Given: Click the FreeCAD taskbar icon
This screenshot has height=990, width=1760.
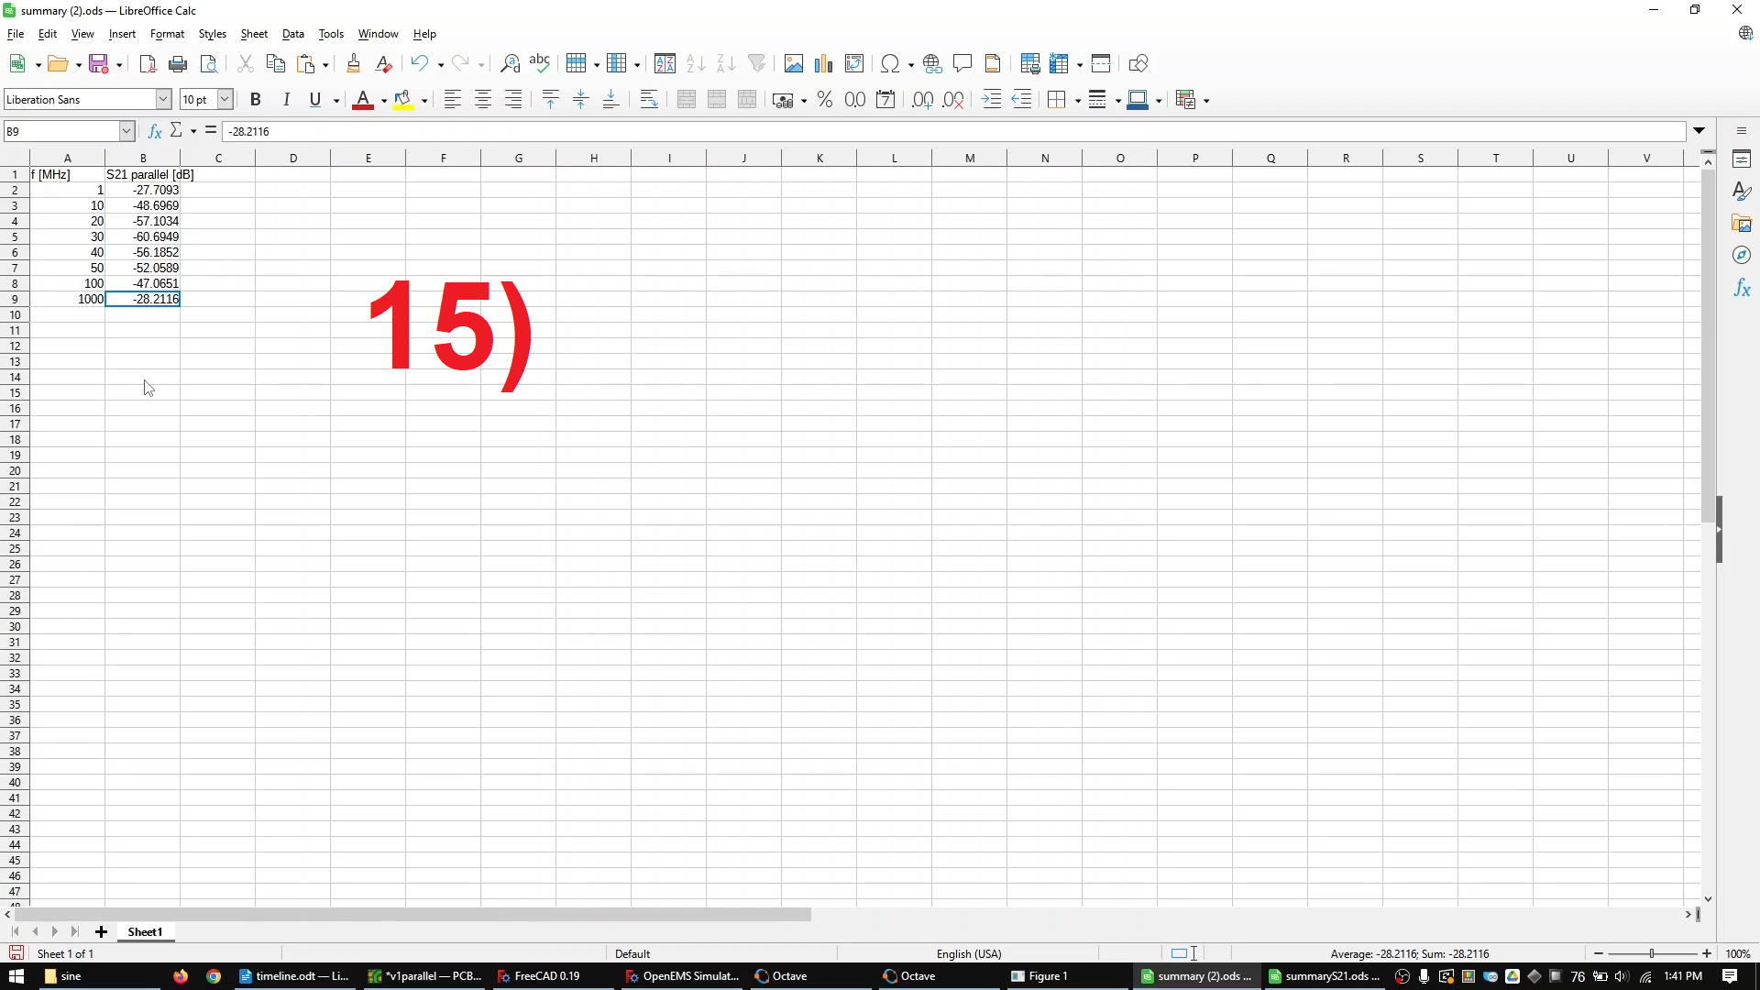Looking at the screenshot, I should coord(546,975).
